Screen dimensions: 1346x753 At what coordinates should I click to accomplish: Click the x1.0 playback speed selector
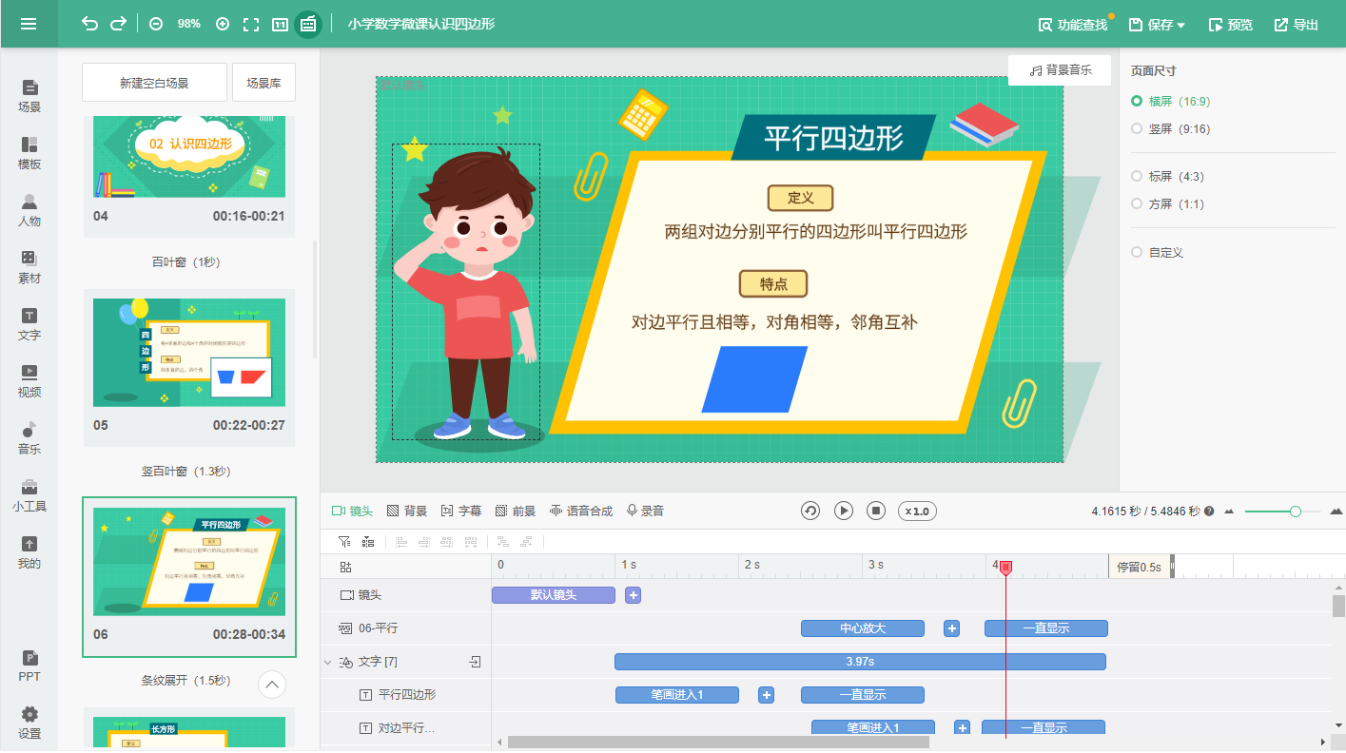click(917, 511)
